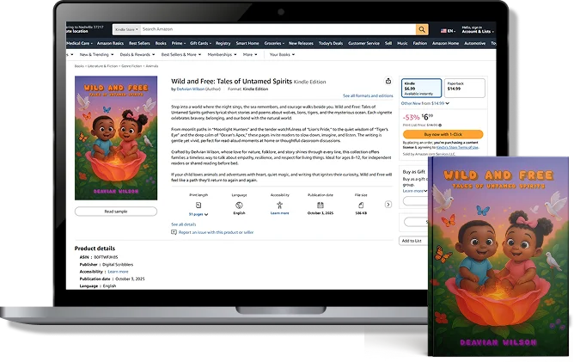
Task: Click the Animals breadcrumb
Action: click(152, 66)
